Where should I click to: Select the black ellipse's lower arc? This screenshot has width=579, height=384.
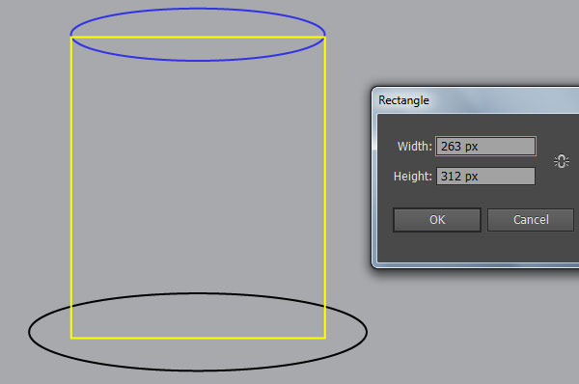pos(198,370)
